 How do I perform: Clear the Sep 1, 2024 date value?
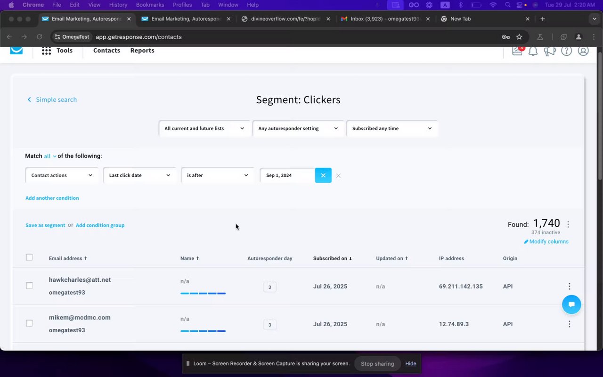coord(323,175)
